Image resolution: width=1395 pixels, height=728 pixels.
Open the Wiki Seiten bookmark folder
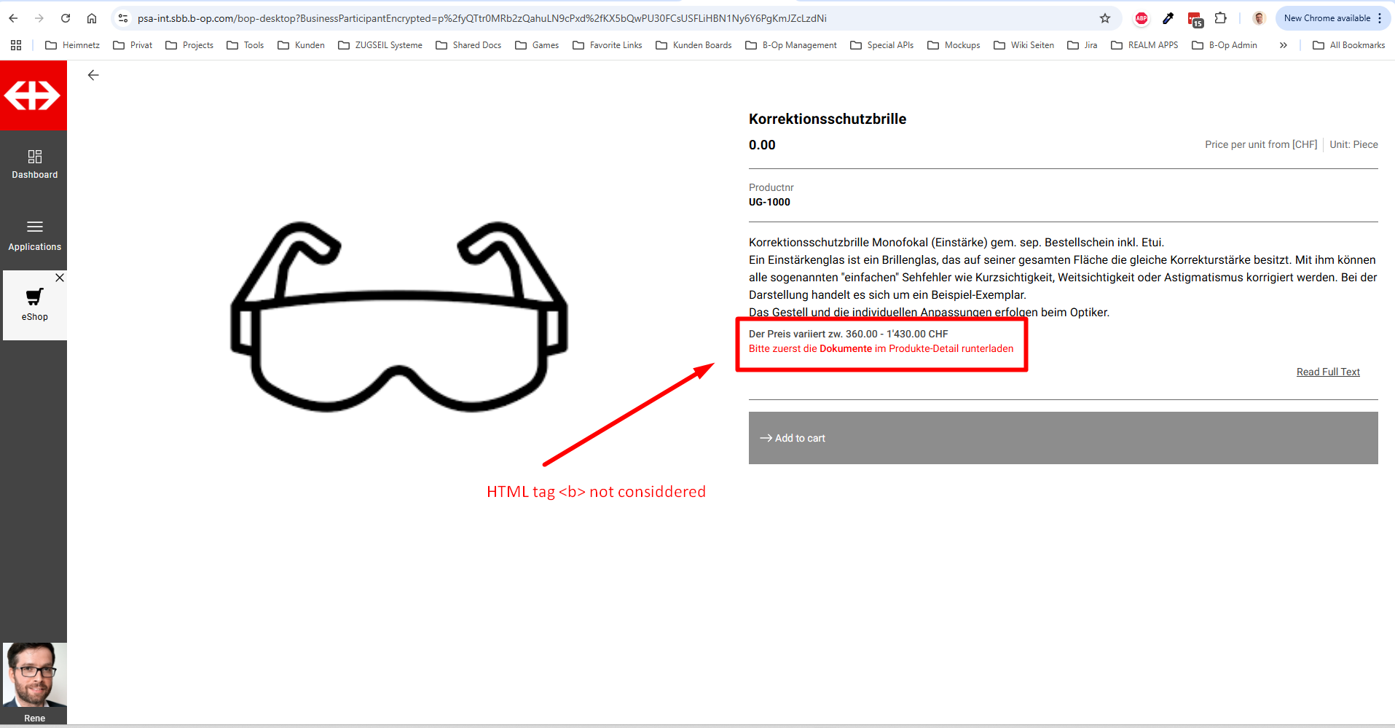point(1024,45)
